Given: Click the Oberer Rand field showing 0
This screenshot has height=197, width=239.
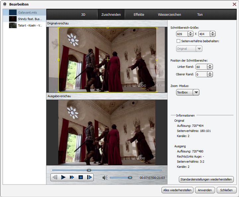Looking at the screenshot, I should tap(201, 74).
